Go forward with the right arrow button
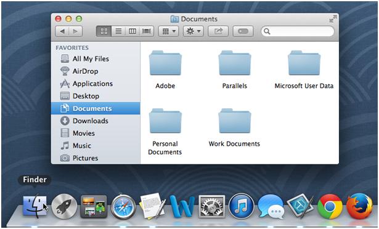Screen dimensions: 379x229 point(76,31)
